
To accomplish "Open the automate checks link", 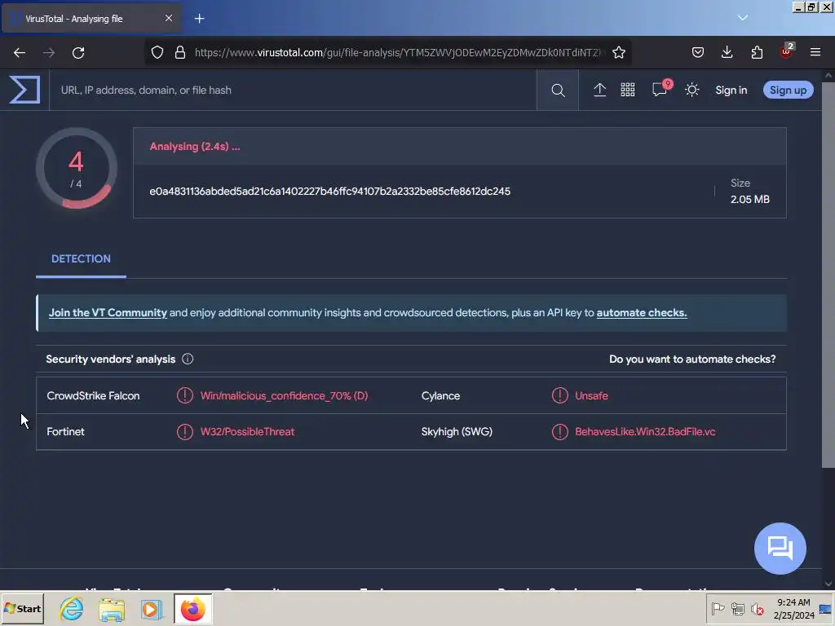I will [x=642, y=312].
